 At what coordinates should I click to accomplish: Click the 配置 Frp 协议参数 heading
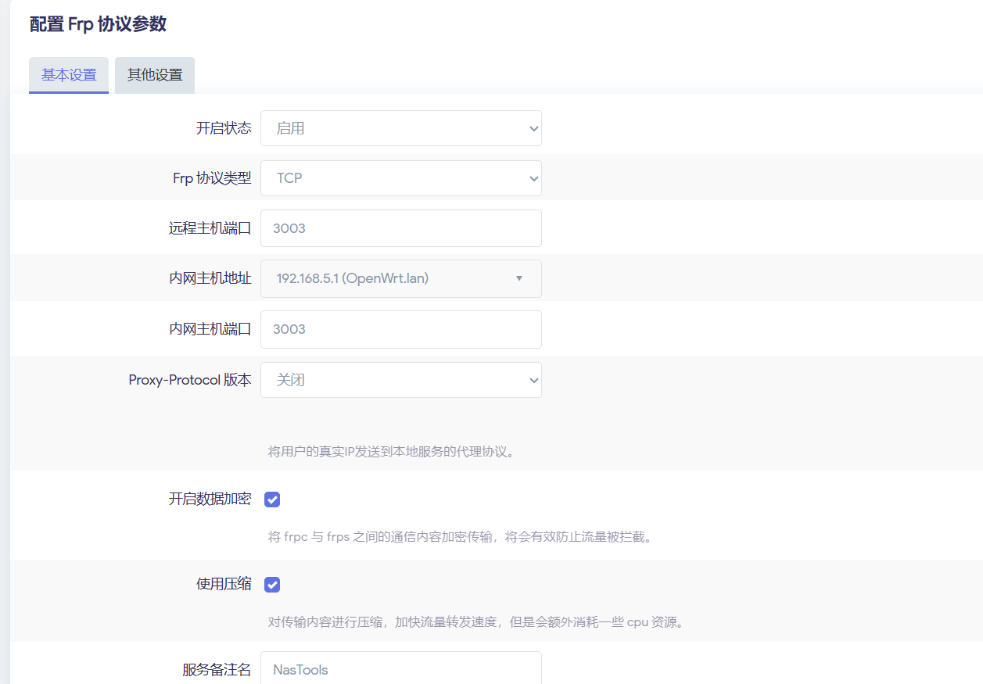[x=98, y=24]
